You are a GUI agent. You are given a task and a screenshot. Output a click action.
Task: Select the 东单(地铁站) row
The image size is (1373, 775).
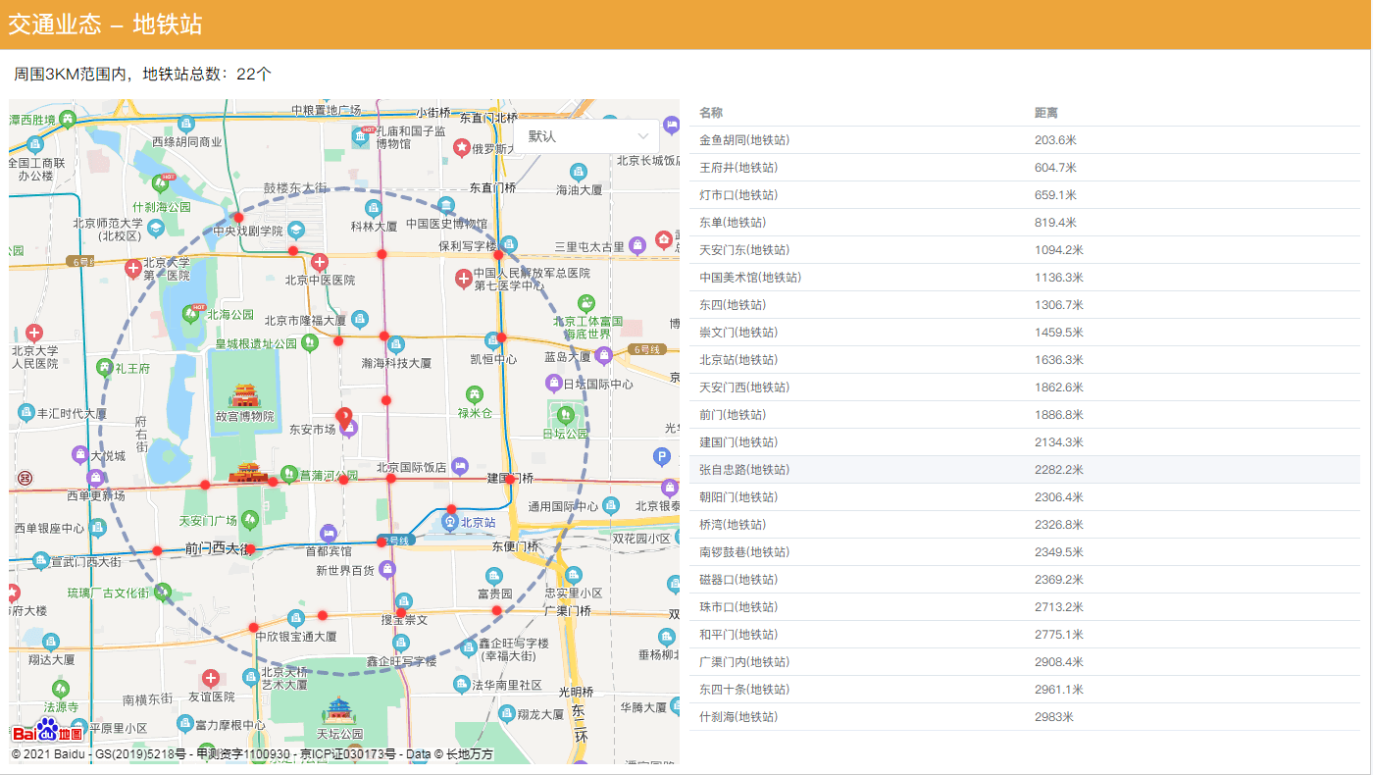(x=1025, y=223)
